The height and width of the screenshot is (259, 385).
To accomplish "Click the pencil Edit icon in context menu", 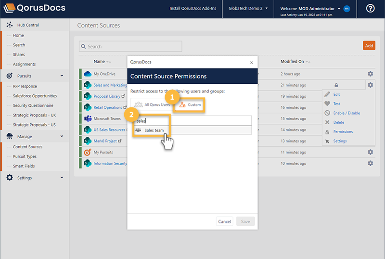I will [x=327, y=94].
